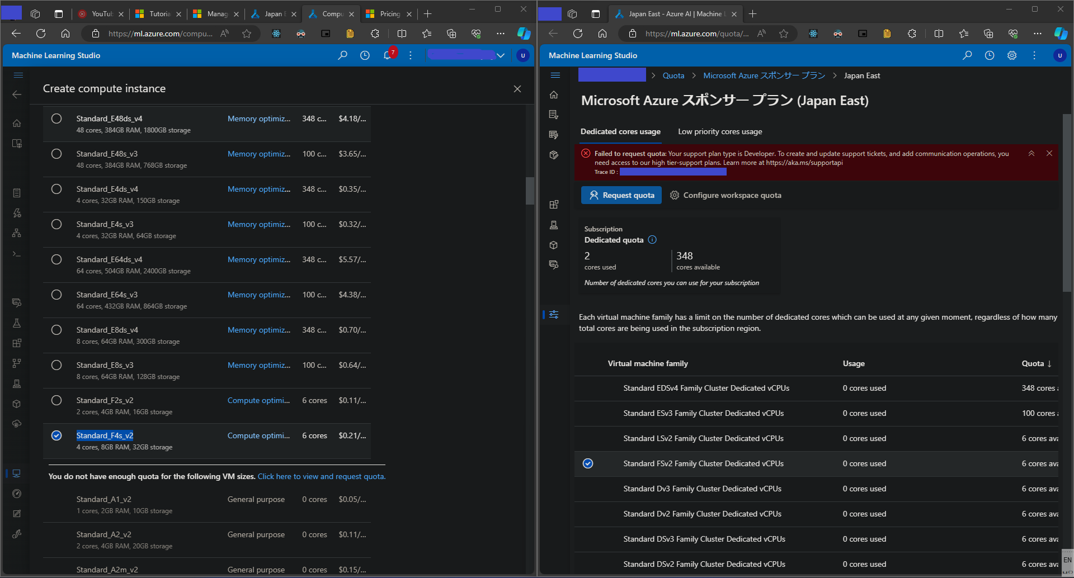Image resolution: width=1074 pixels, height=578 pixels.
Task: Select Standard_E64s_v3 radio button
Action: pos(56,295)
